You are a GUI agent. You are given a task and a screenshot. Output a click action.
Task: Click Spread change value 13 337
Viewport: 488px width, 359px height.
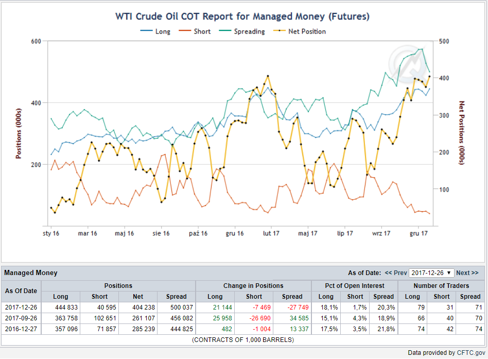[x=299, y=329]
